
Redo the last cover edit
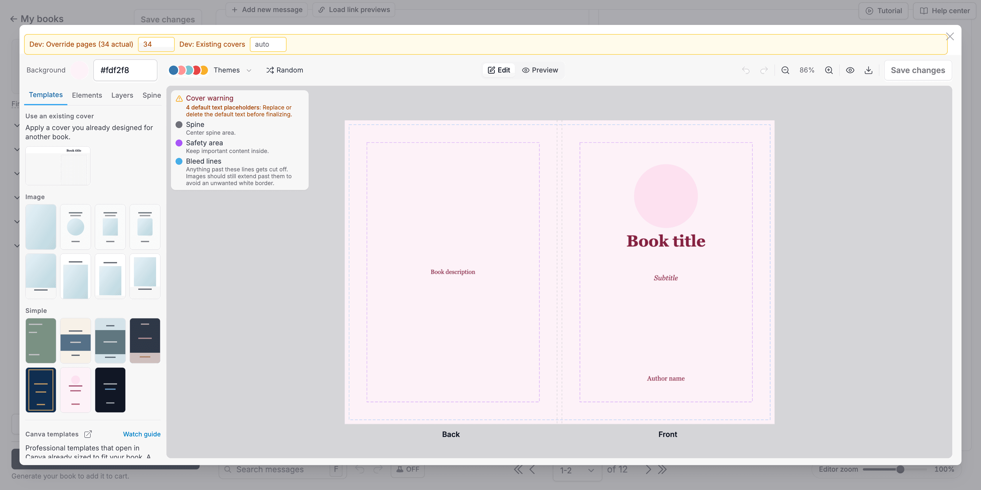pyautogui.click(x=764, y=70)
